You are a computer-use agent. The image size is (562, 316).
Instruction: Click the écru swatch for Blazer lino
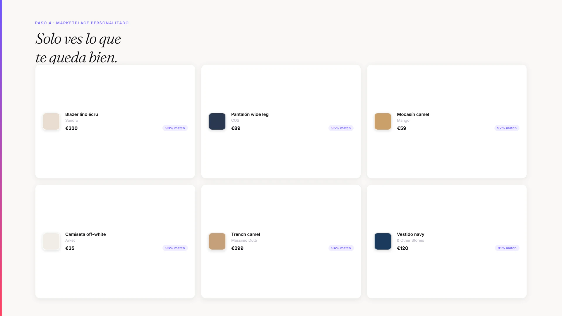click(x=51, y=121)
